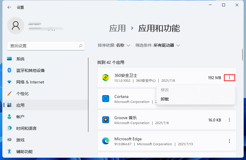Click the 360安全卫士 app name

(x=126, y=75)
